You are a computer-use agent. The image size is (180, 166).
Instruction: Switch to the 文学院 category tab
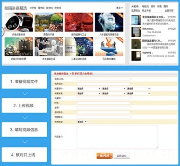pos(33,8)
